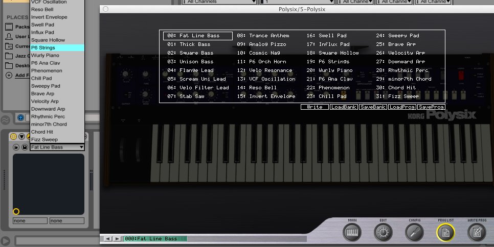Click the yellow XY pad position circle
This screenshot has width=494, height=247.
pos(16,211)
